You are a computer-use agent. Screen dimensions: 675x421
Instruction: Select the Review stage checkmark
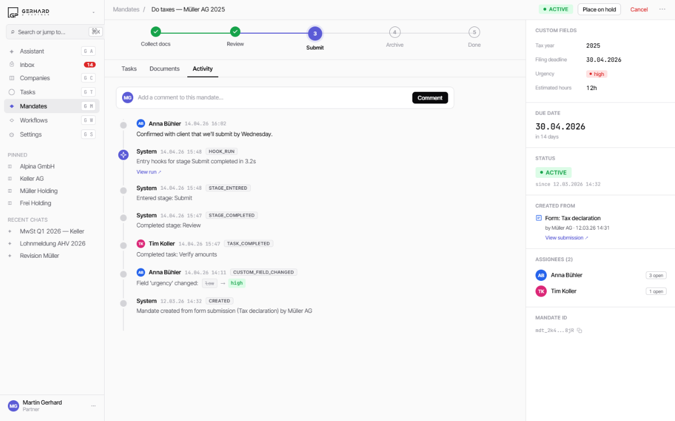click(235, 32)
